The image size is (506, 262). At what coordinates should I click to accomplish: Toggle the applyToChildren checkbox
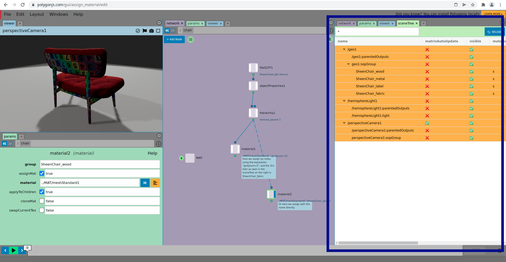(x=42, y=192)
